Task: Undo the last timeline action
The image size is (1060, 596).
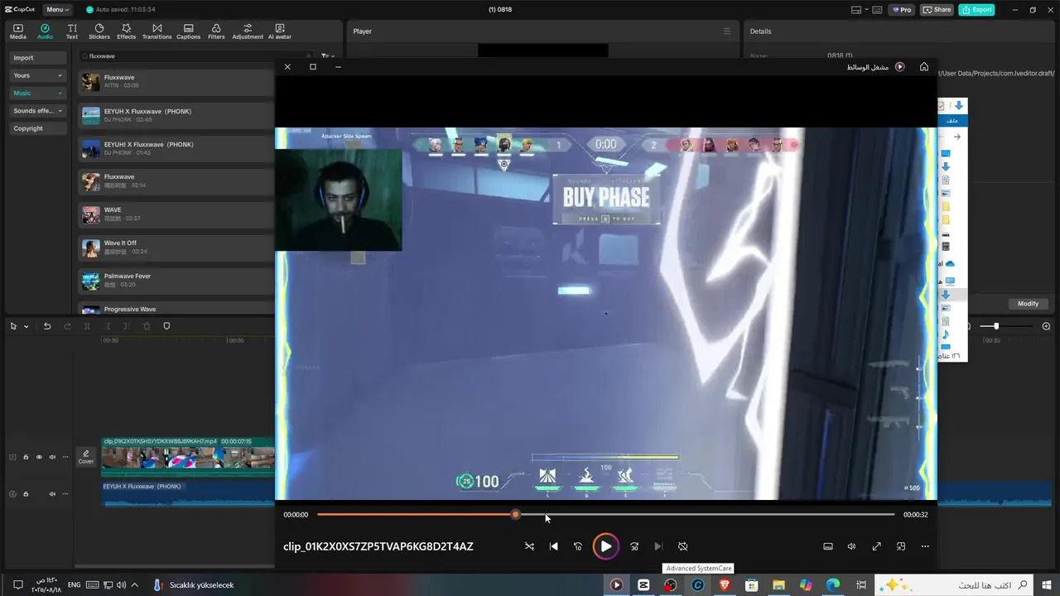Action: tap(47, 327)
